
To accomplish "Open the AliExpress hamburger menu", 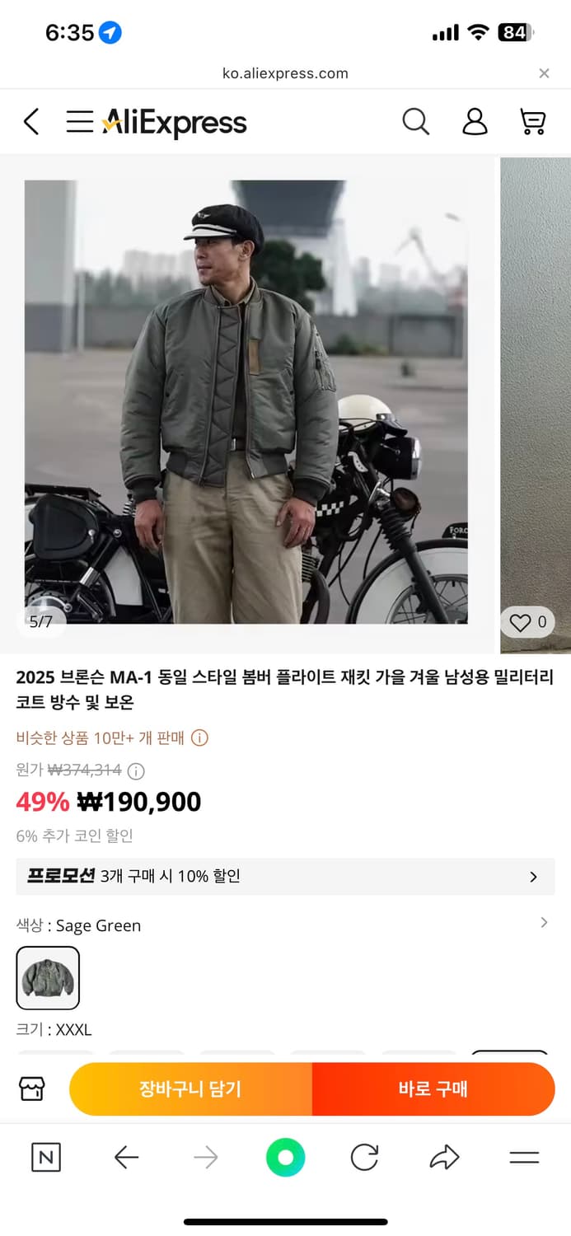I will pos(79,121).
